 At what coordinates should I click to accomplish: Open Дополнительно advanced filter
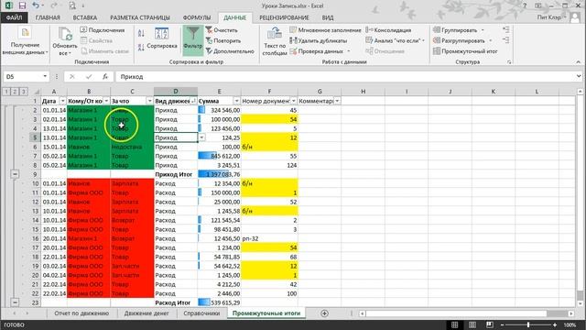point(230,51)
